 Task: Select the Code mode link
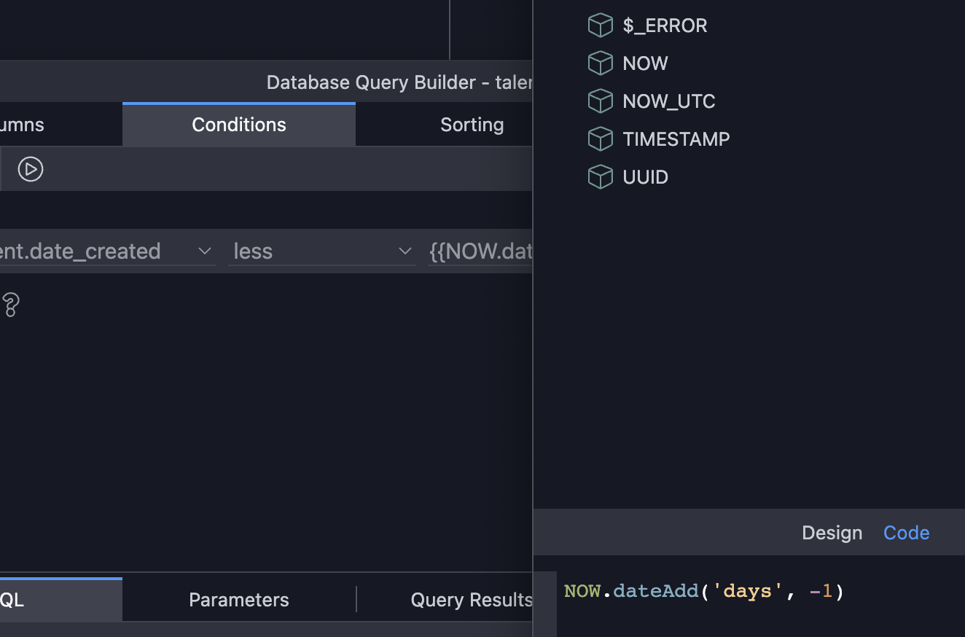907,533
